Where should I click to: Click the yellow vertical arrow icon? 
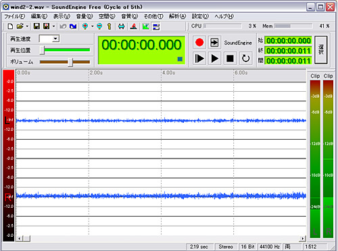pyautogui.click(x=110, y=26)
